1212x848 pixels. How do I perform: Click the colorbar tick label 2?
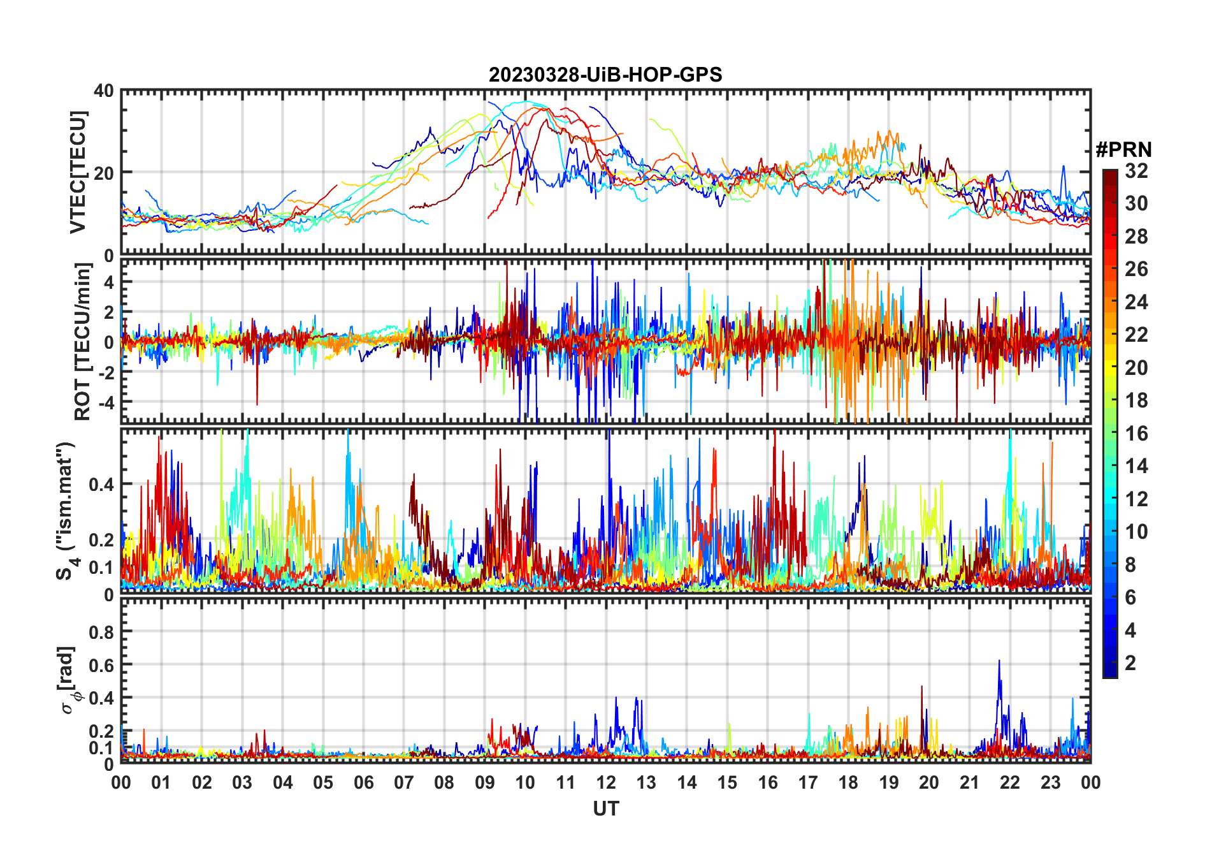[x=1130, y=663]
